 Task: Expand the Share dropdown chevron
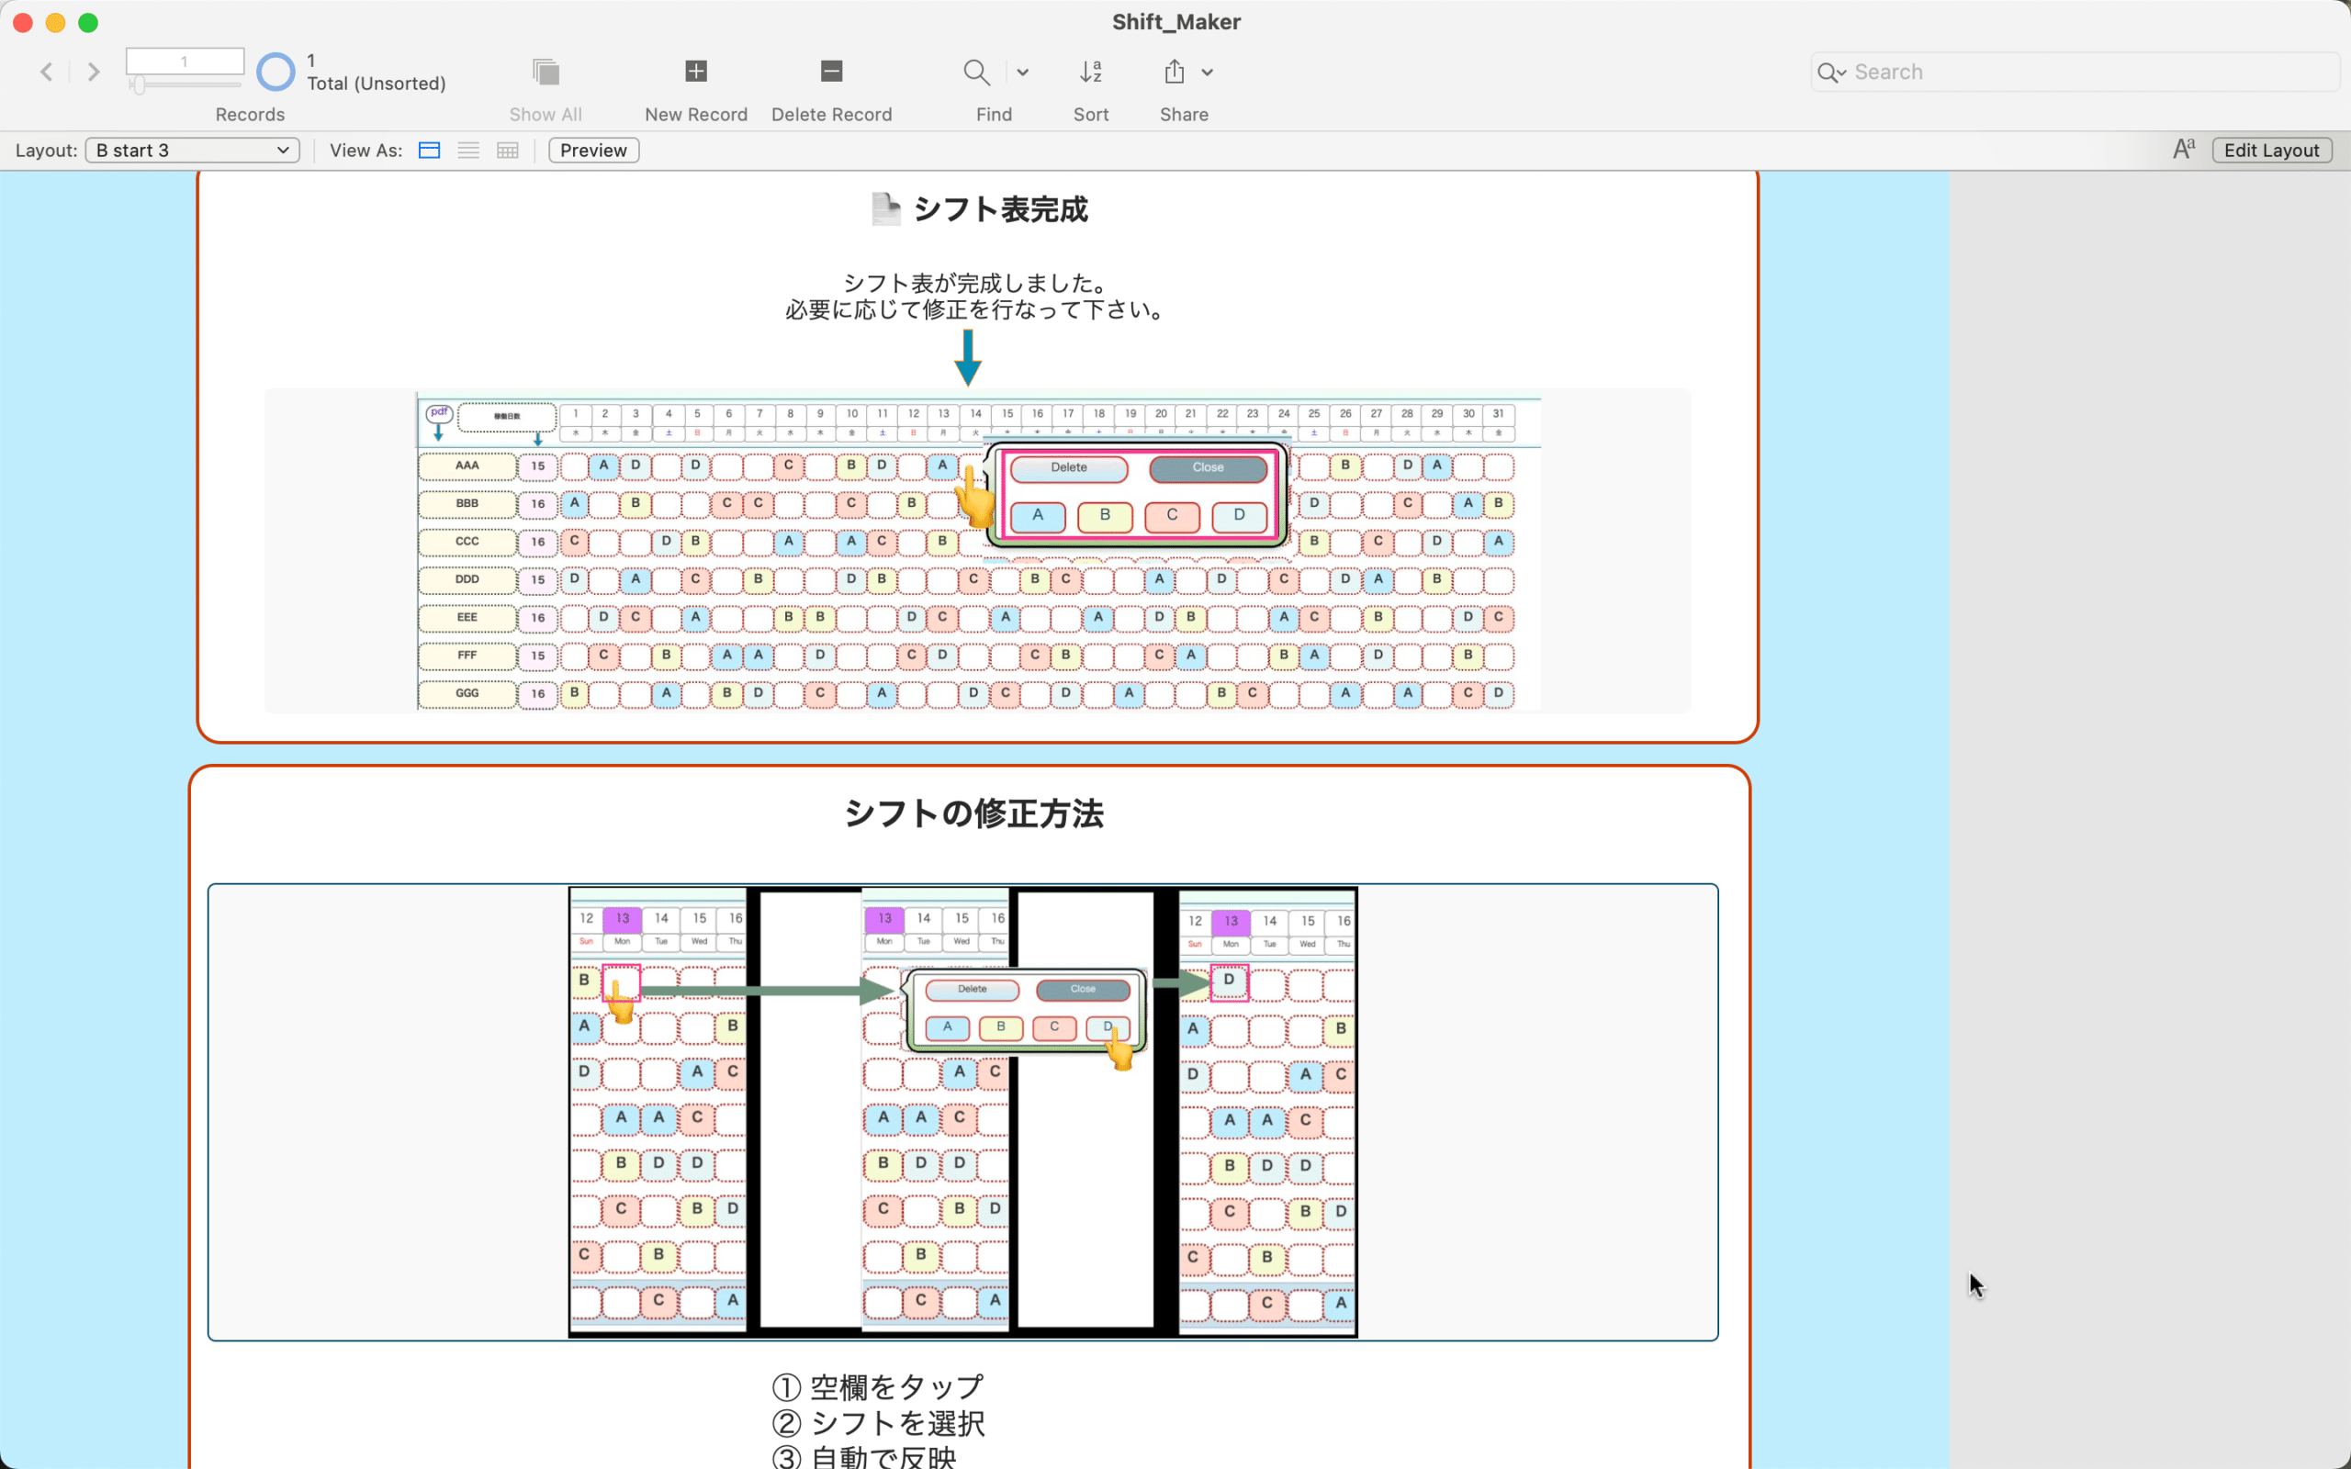1208,72
